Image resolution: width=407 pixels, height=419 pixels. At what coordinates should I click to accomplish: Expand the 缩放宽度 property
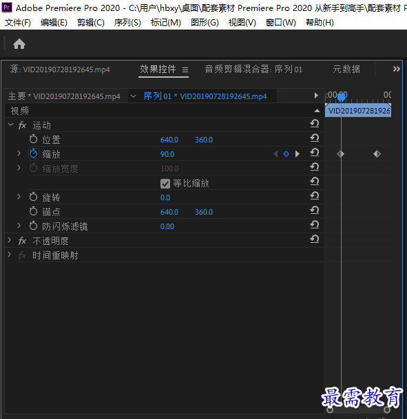click(19, 168)
